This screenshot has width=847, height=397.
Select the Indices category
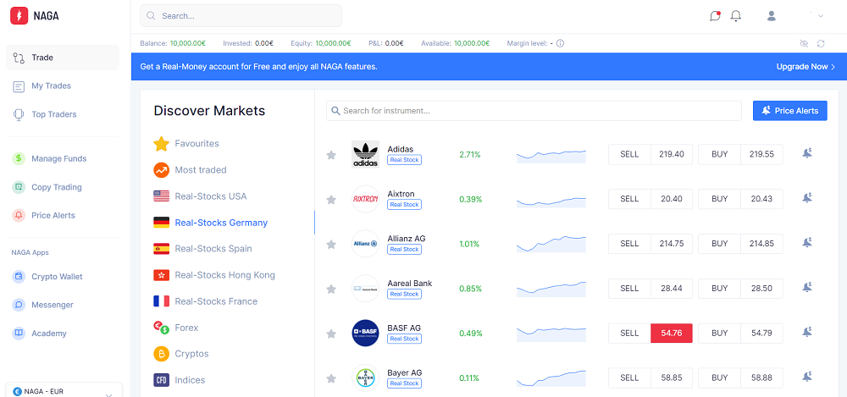(x=180, y=380)
